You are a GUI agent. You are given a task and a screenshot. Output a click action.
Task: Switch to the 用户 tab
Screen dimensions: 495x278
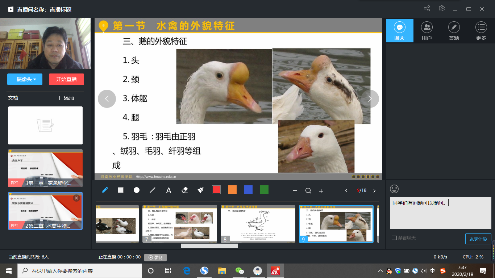(x=427, y=31)
